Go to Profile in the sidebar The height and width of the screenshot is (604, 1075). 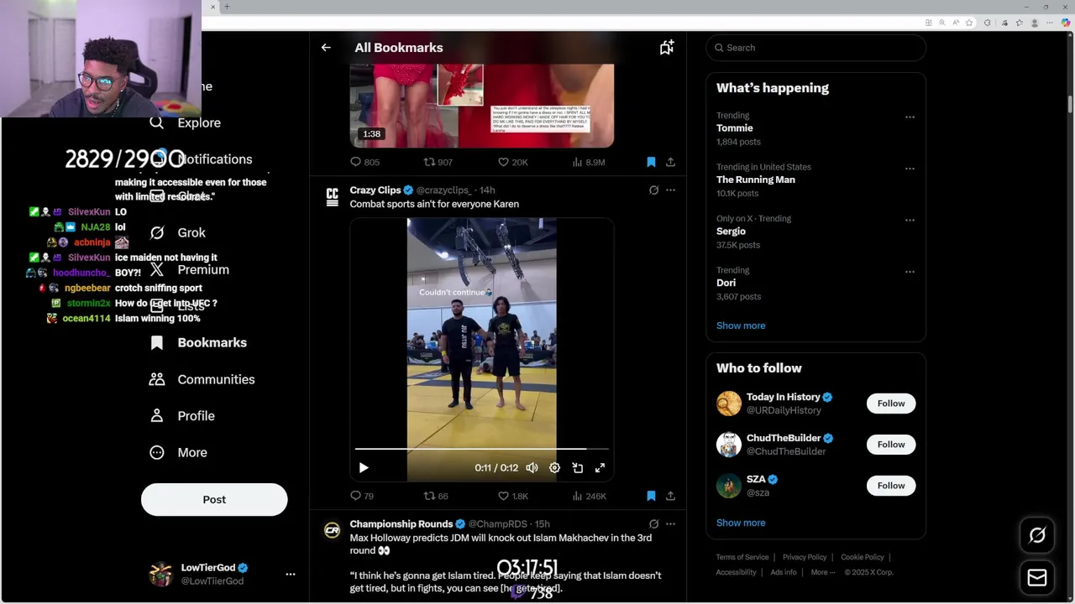click(x=182, y=415)
